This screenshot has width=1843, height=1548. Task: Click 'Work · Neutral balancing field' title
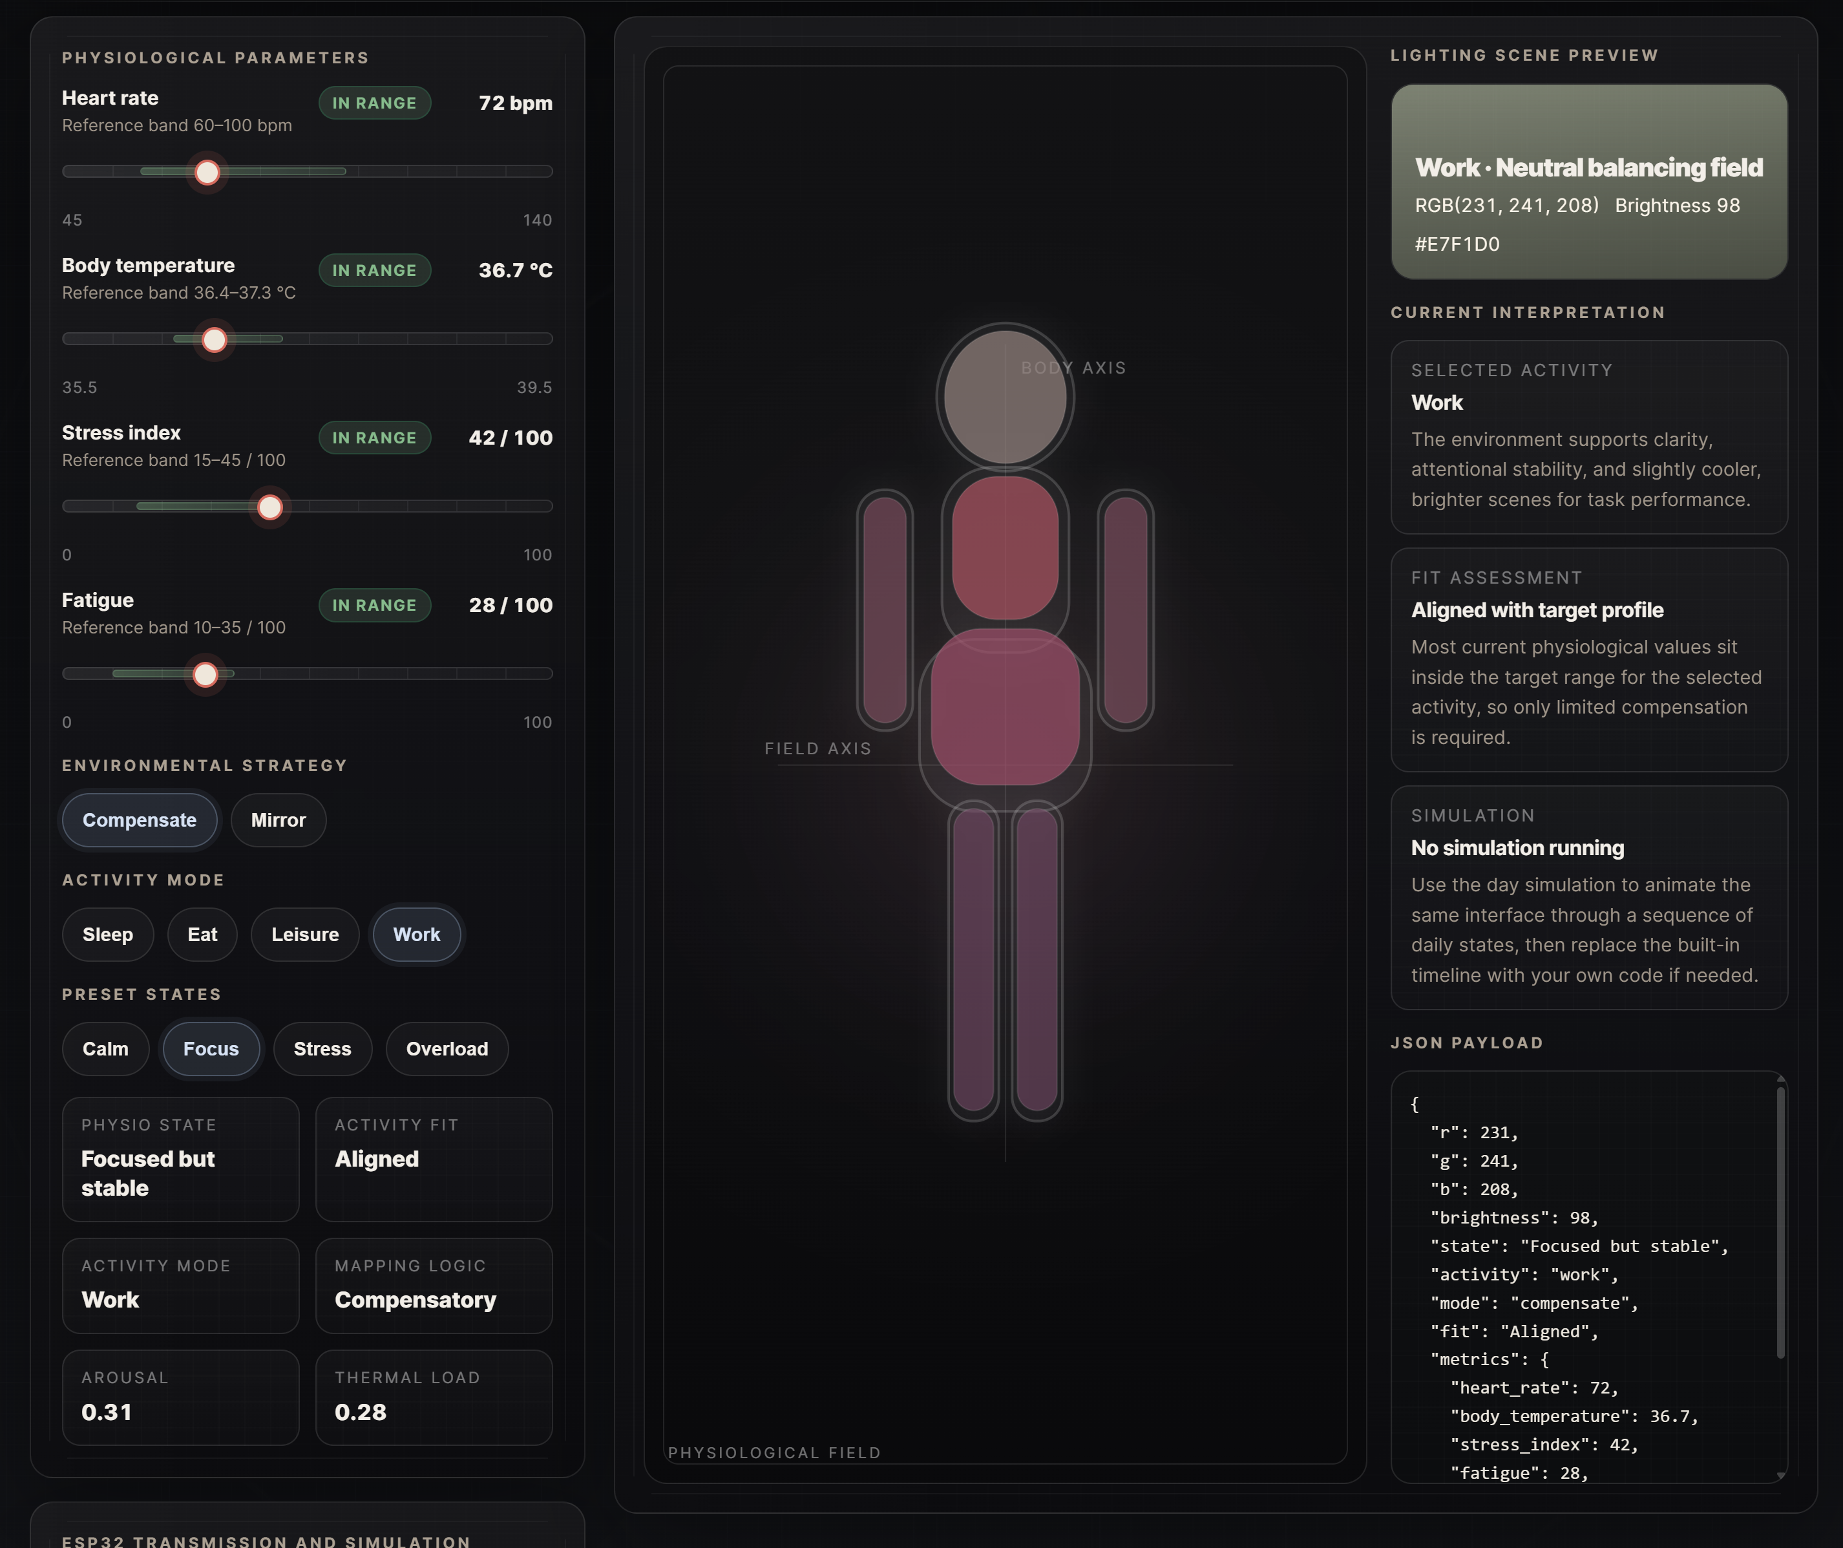1588,167
